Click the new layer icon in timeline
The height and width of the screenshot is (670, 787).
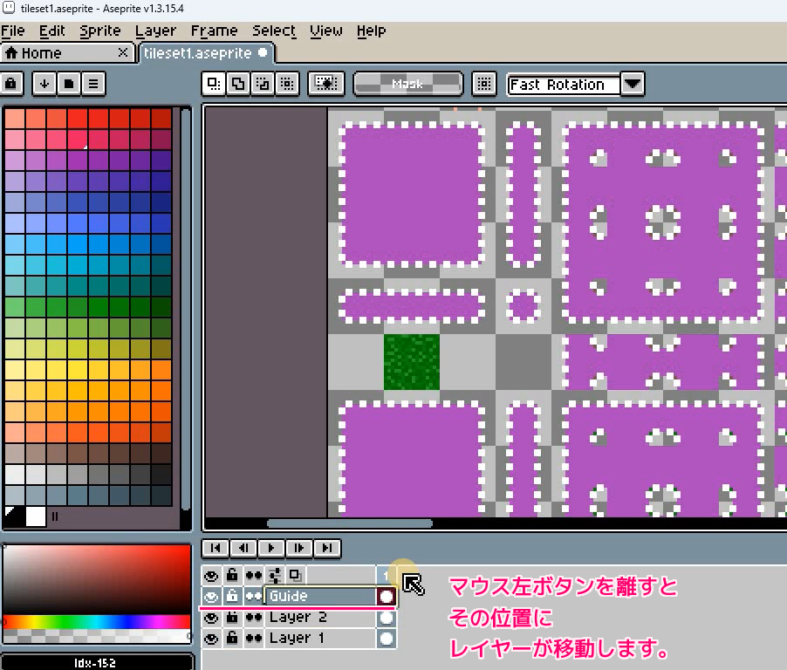tap(295, 576)
